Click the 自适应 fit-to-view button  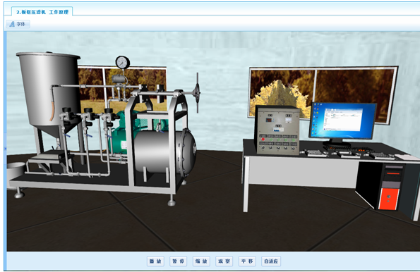(x=271, y=261)
